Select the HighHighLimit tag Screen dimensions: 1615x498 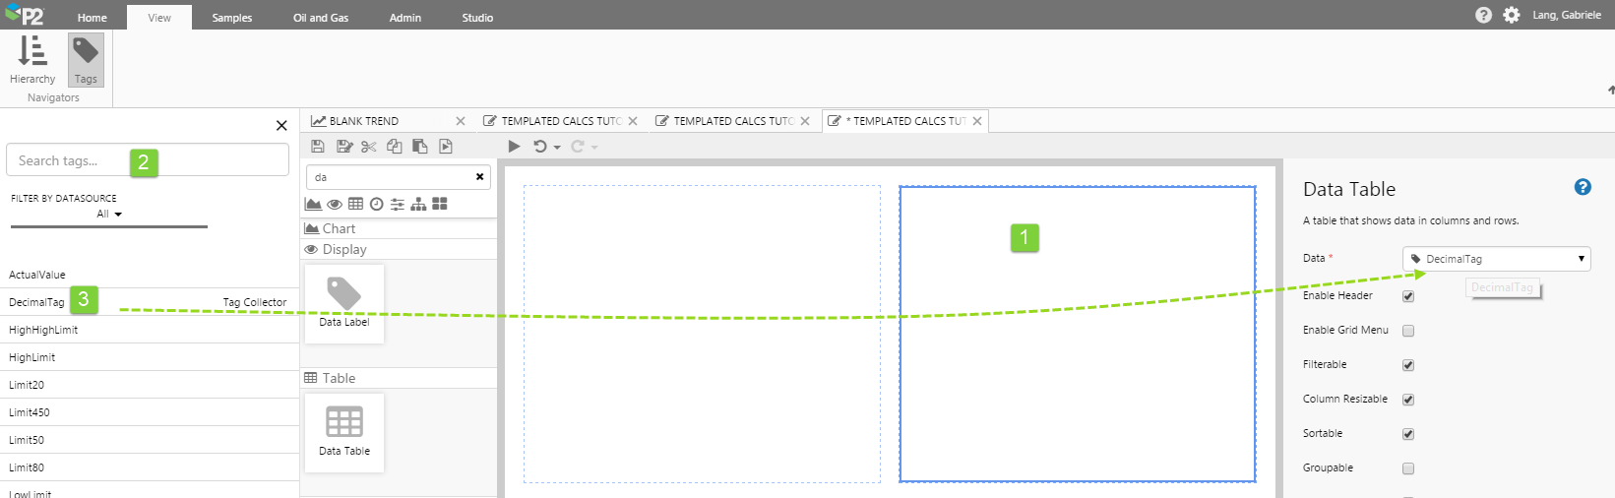(x=150, y=330)
